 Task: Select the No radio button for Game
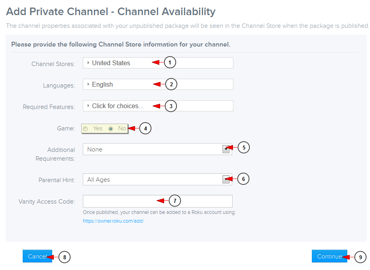111,128
